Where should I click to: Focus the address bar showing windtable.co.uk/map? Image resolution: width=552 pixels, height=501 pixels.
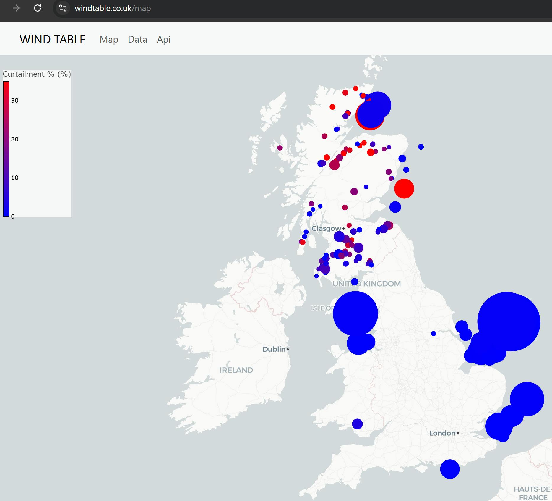pyautogui.click(x=113, y=8)
